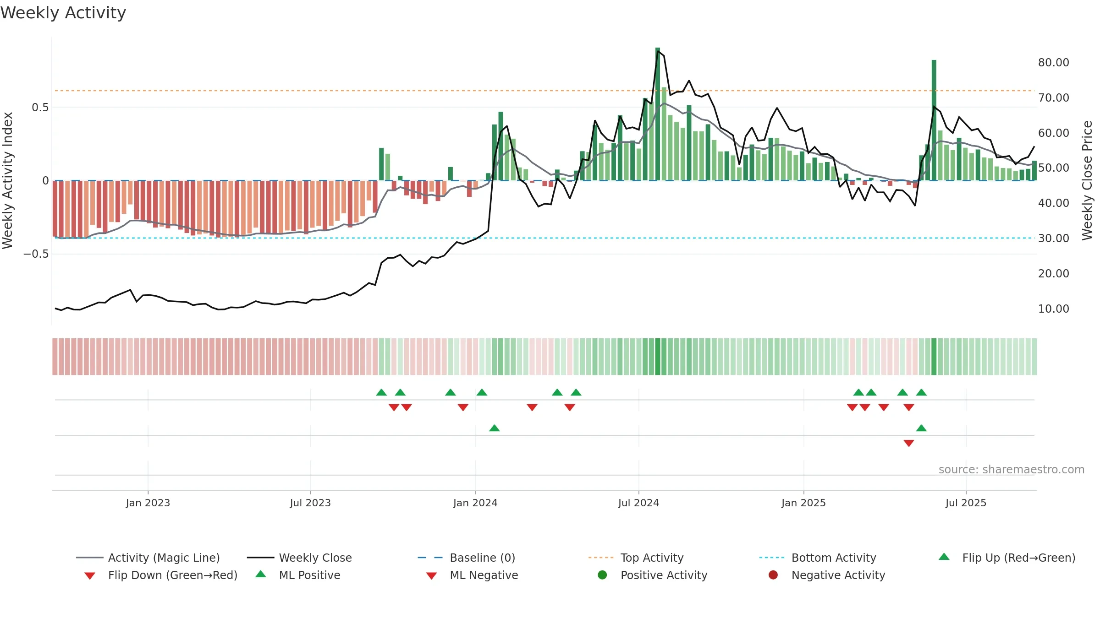Click the 30.00 price axis value

coord(1054,238)
